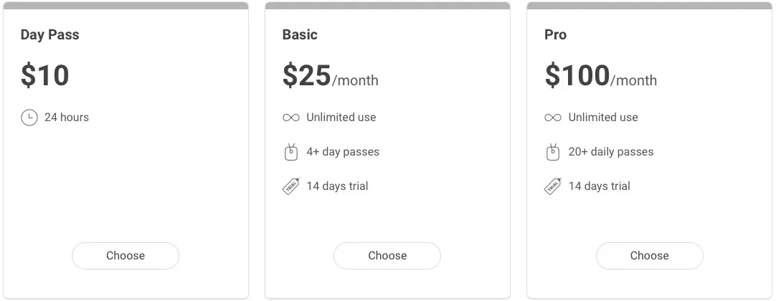776x301 pixels.
Task: Click the infinity icon in Pro plan
Action: (x=553, y=118)
